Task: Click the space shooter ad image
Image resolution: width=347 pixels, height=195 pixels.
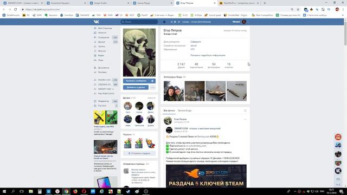Action: pyautogui.click(x=106, y=147)
